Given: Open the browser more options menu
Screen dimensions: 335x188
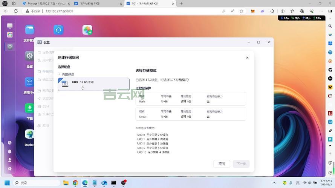Looking at the screenshot, I should (321, 11).
